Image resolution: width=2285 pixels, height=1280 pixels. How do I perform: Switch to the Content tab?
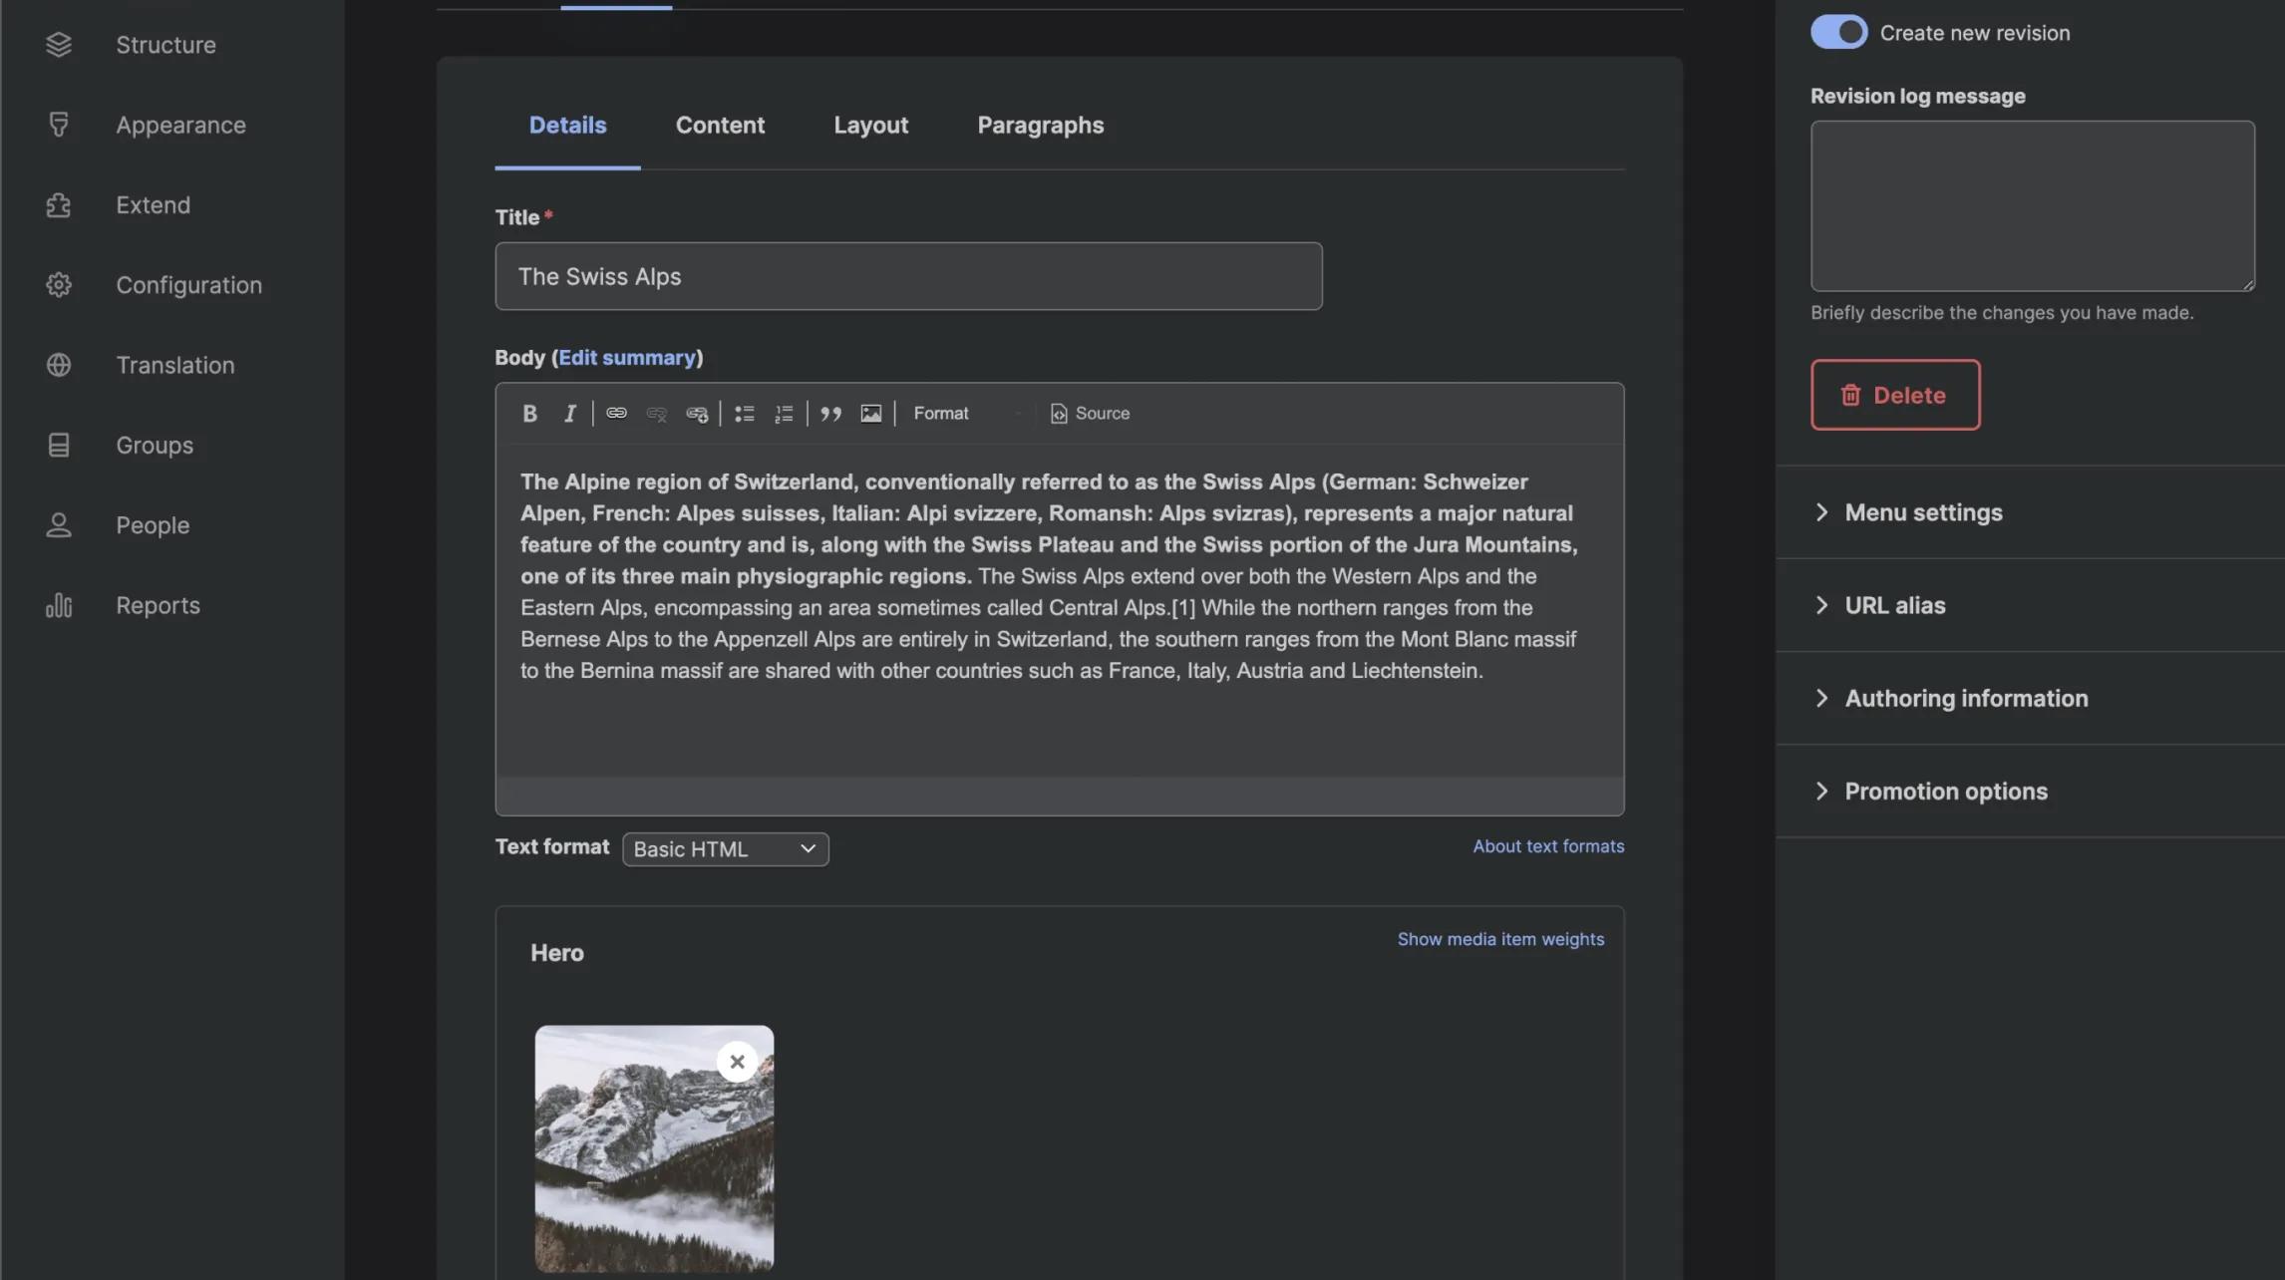(720, 126)
